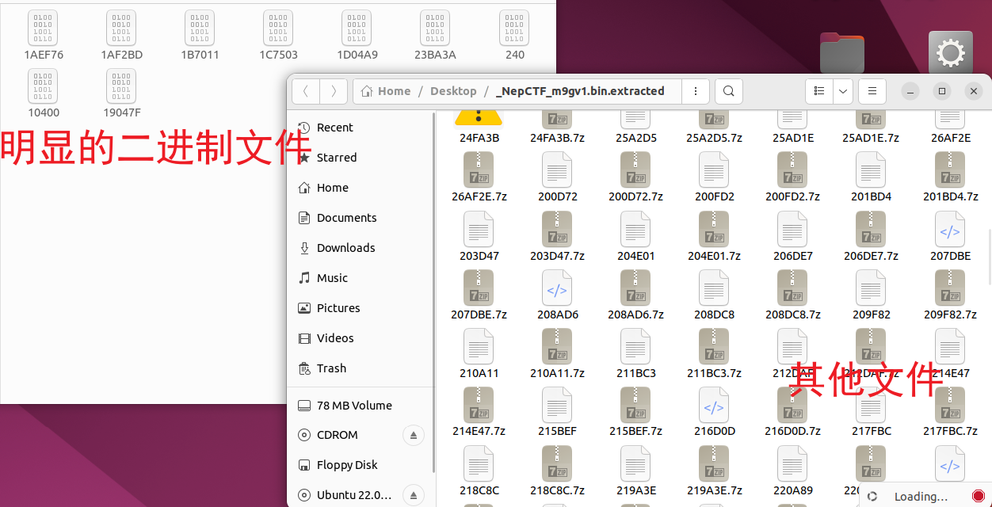Select the 211BC3.7z archive
Image resolution: width=992 pixels, height=507 pixels.
[714, 353]
